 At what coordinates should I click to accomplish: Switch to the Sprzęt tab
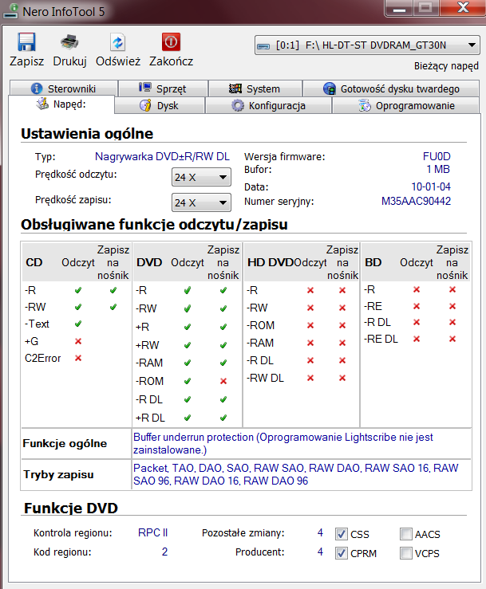click(164, 88)
